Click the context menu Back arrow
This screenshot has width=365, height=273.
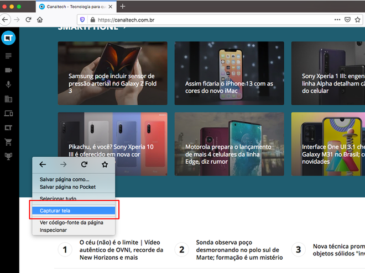point(43,164)
